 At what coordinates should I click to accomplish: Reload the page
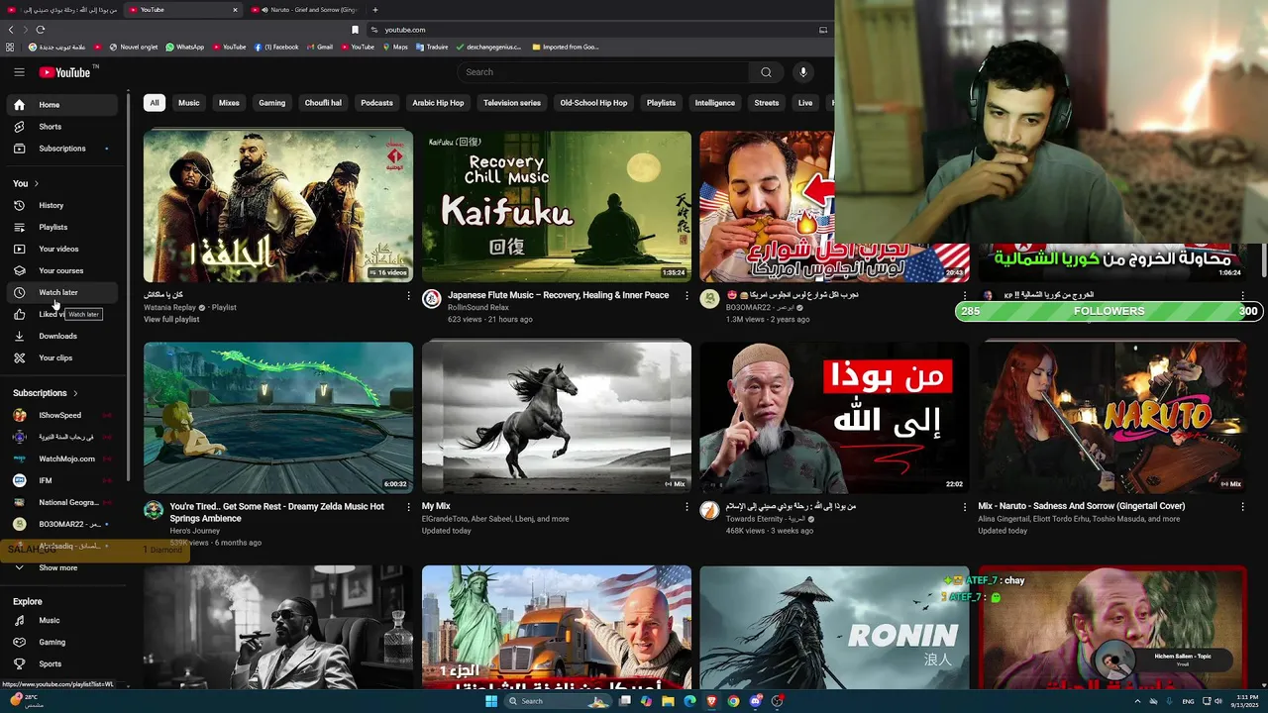point(41,30)
